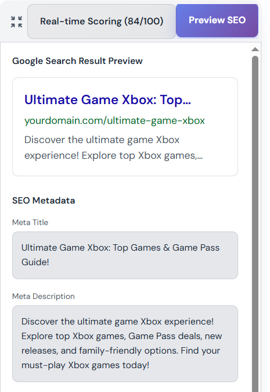Focus the Meta Title text field
The height and width of the screenshot is (392, 270).
[125, 255]
